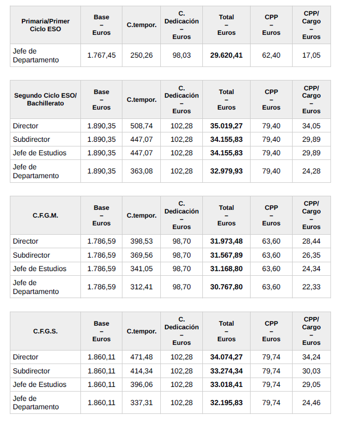
Task: Select the CPP/Cargo value 17,05
Action: pyautogui.click(x=311, y=55)
